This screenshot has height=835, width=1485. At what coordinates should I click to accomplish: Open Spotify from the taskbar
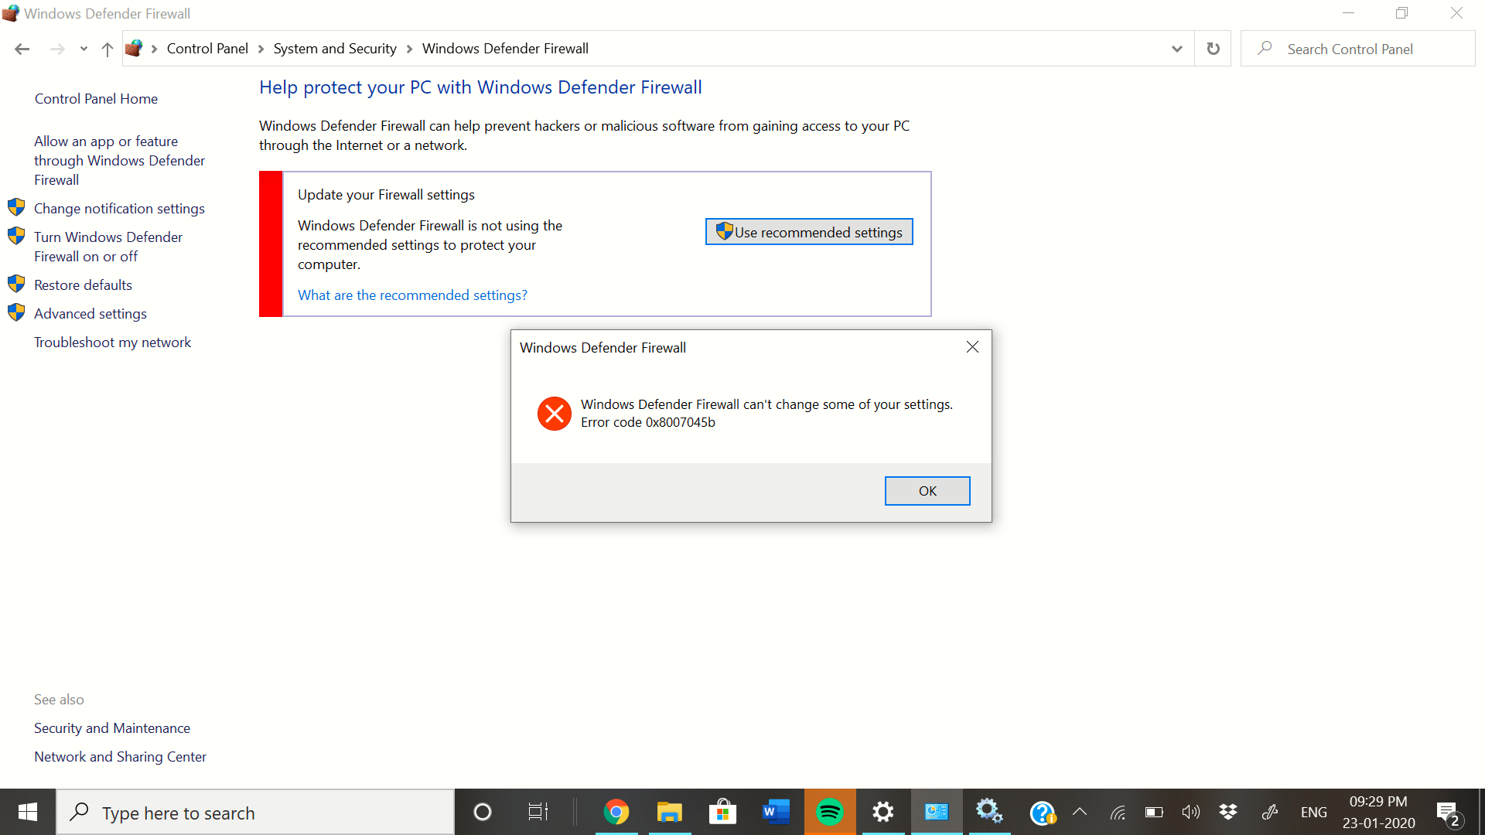point(829,812)
